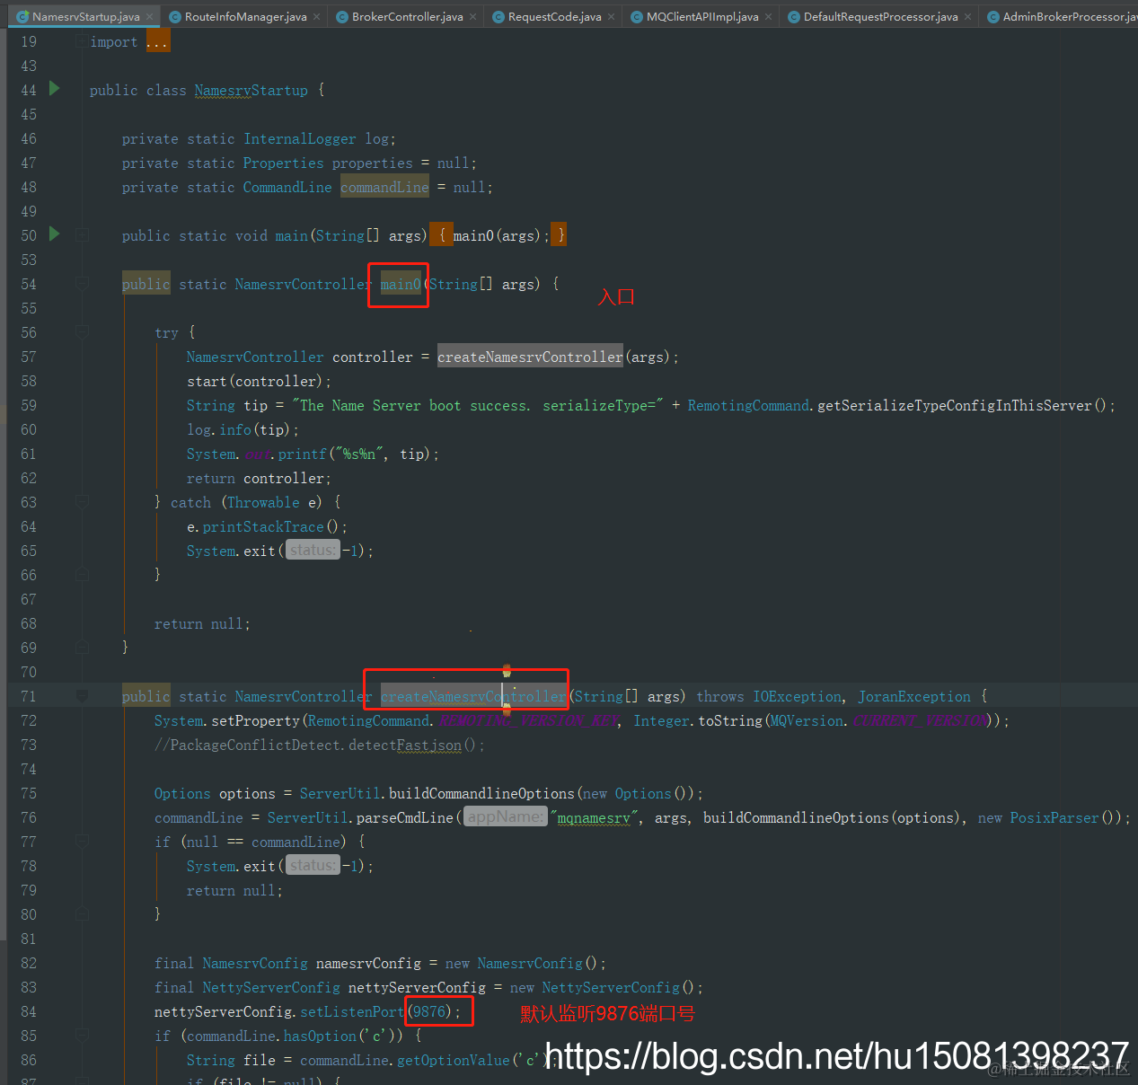Click NettyServerConfig type on line 83
The image size is (1138, 1085).
(x=271, y=987)
